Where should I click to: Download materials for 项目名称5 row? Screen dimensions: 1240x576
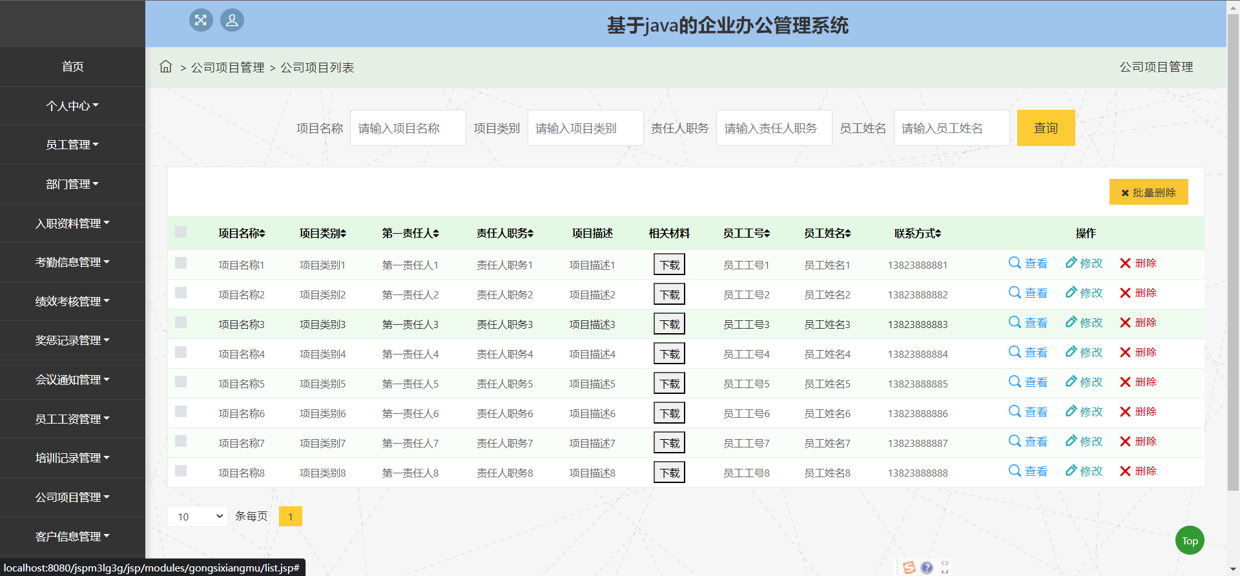(669, 383)
